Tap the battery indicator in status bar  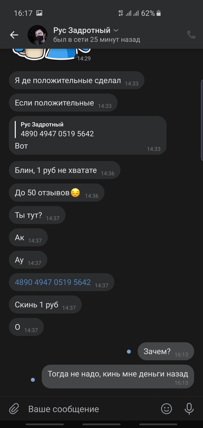(159, 13)
